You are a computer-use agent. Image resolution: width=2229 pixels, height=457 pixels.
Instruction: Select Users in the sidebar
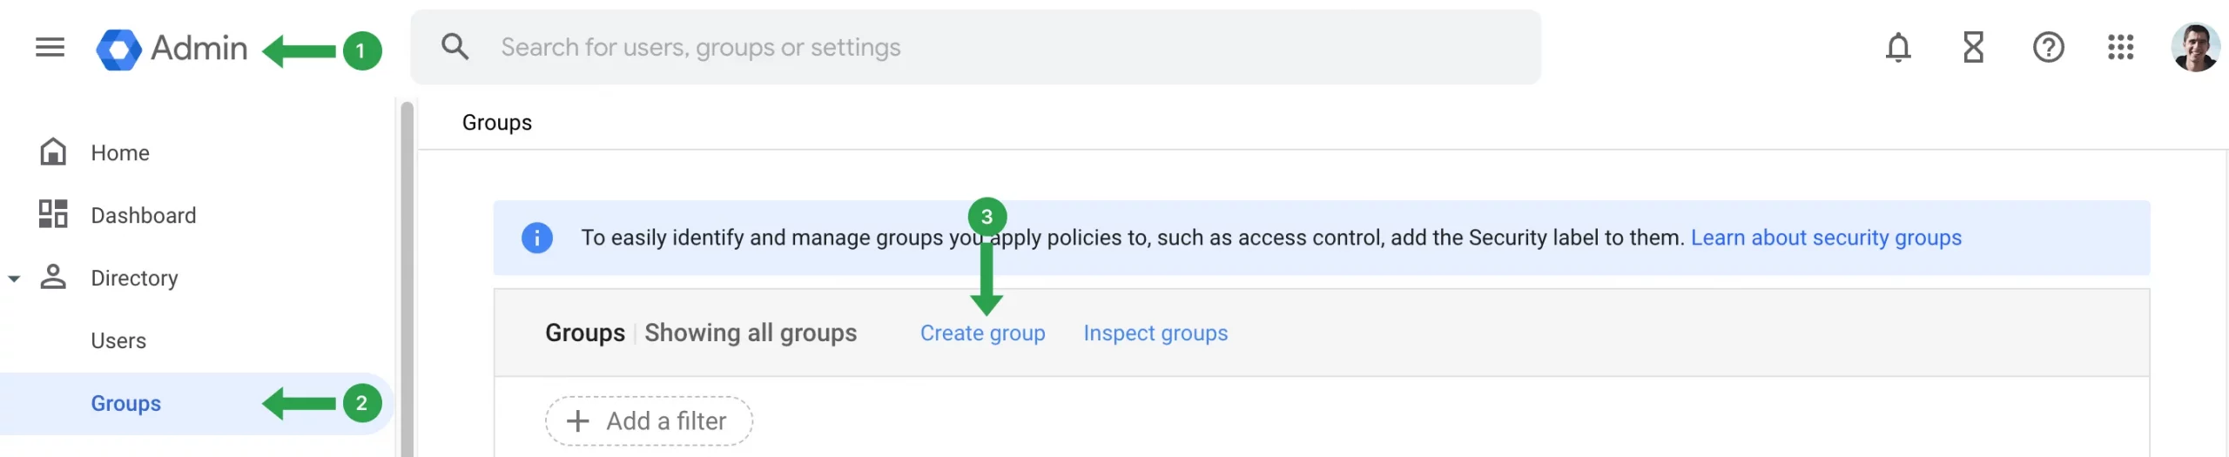pos(118,340)
